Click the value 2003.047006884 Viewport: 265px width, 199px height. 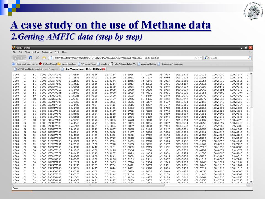[51, 96]
